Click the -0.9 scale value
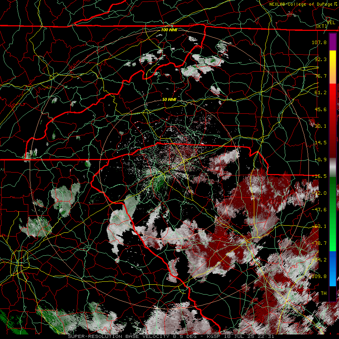 click(321, 160)
